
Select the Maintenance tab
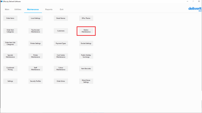click(33, 9)
